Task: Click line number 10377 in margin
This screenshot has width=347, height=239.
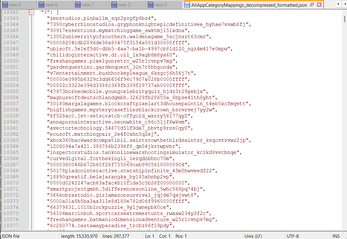Action: [x=11, y=226]
